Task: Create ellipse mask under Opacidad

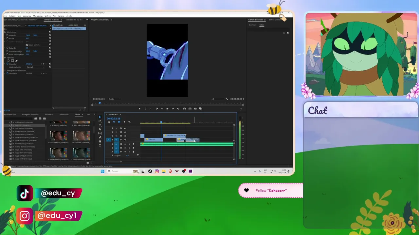Action: tap(9, 61)
